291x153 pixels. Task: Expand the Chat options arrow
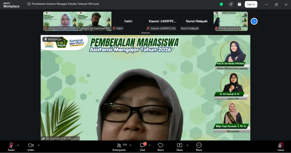click(149, 145)
